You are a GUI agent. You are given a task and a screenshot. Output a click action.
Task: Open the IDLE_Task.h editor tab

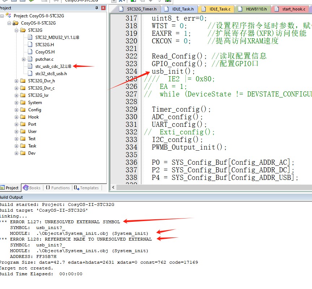179,9
